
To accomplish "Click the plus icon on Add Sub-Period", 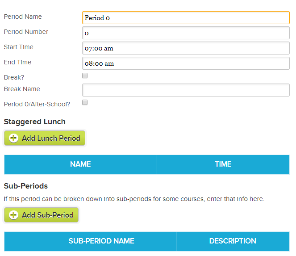I will pyautogui.click(x=13, y=215).
